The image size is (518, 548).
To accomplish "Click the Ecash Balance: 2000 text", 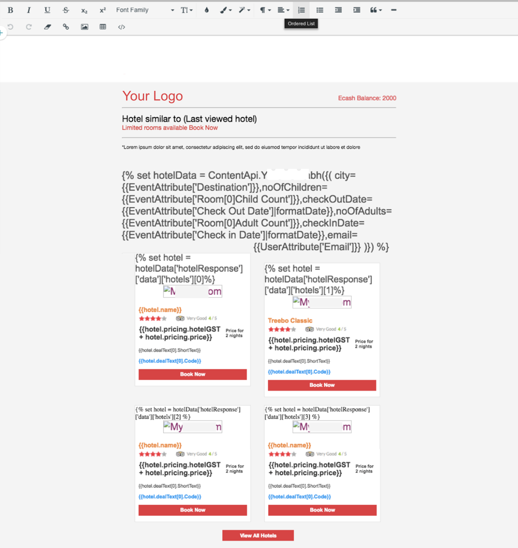I will pos(367,98).
